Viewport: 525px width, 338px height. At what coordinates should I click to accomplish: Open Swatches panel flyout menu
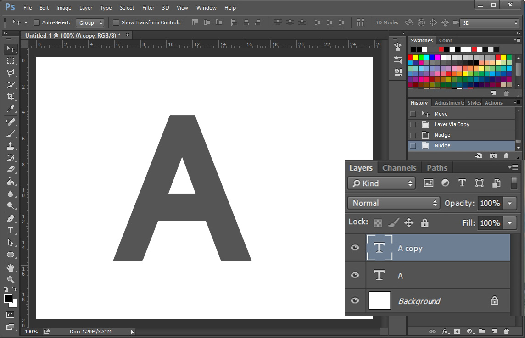point(517,40)
